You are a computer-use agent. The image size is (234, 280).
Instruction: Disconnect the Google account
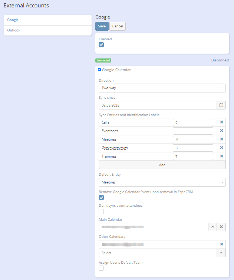coord(220,60)
